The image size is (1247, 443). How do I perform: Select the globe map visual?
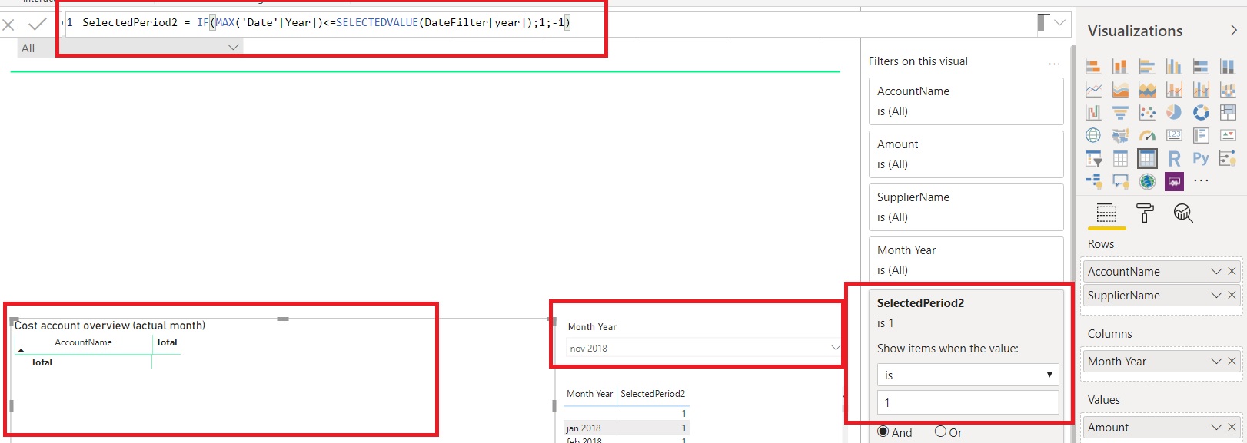(x=1093, y=136)
